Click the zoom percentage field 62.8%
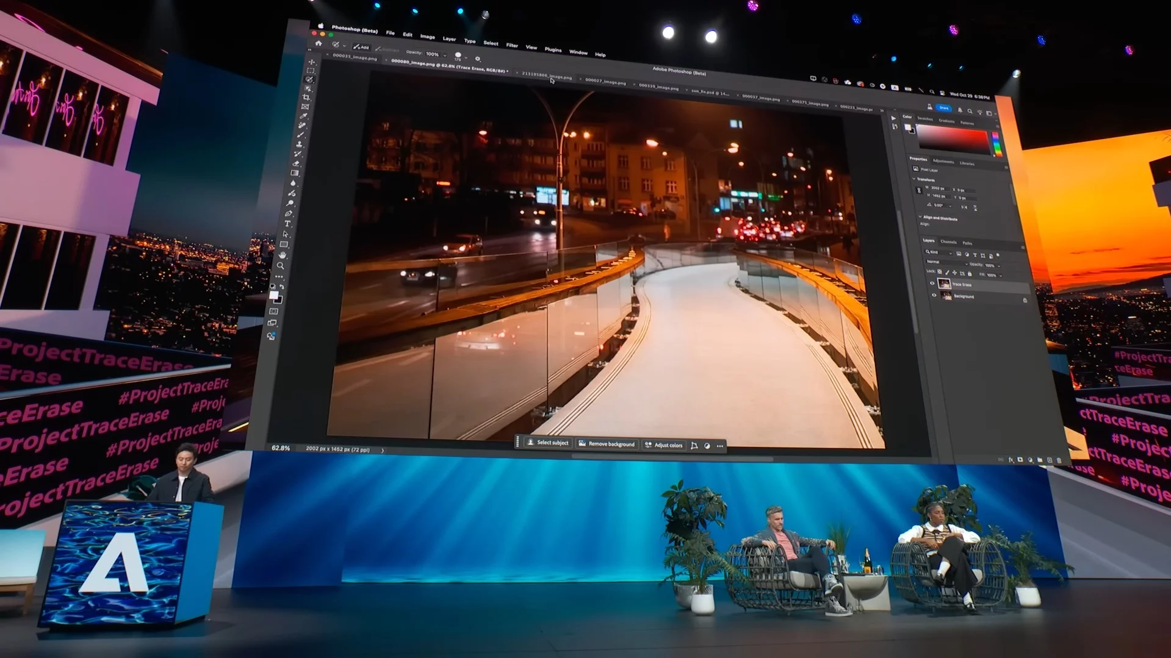 point(281,448)
